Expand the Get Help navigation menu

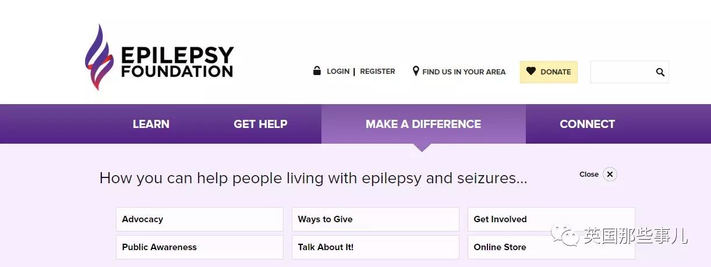coord(260,124)
